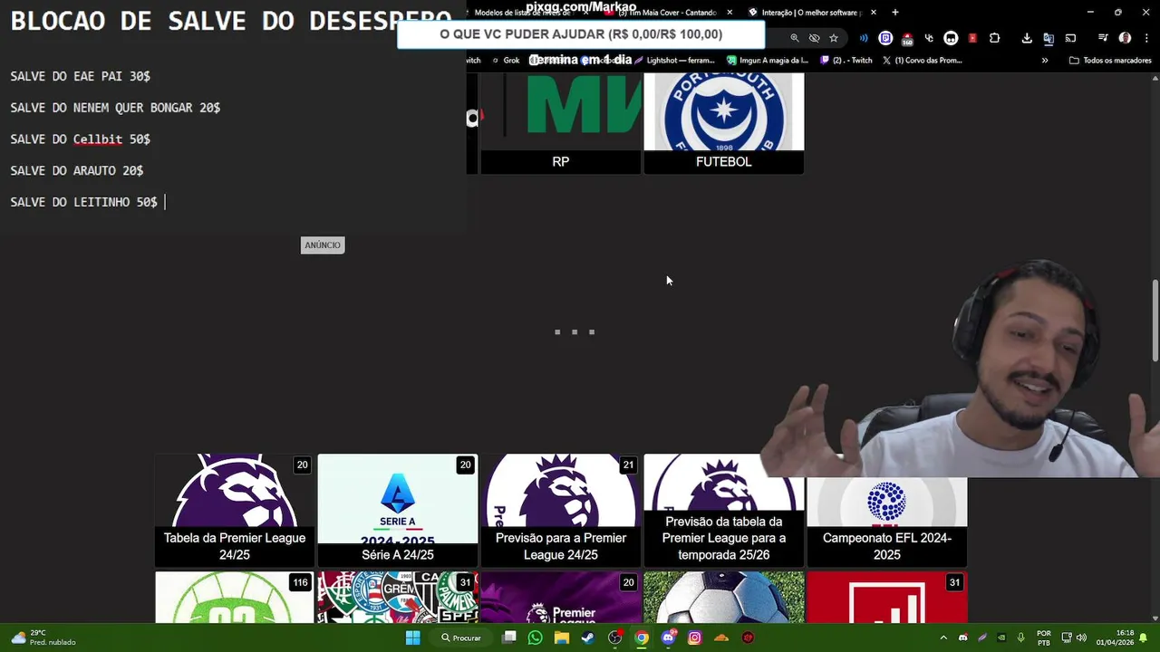Click the text 'SALVE DO ARAUTO 20$'
This screenshot has width=1160, height=652.
point(76,170)
